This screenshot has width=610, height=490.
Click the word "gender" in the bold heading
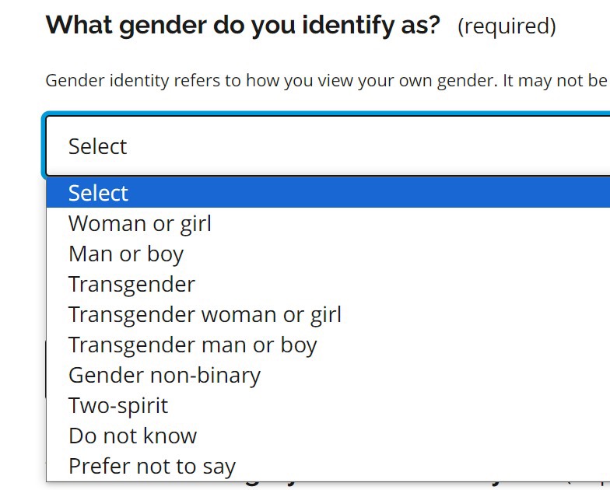(x=163, y=26)
